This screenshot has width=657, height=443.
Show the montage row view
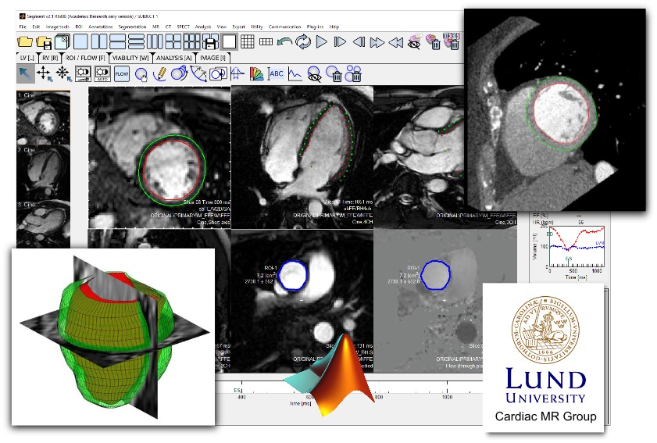pos(266,41)
